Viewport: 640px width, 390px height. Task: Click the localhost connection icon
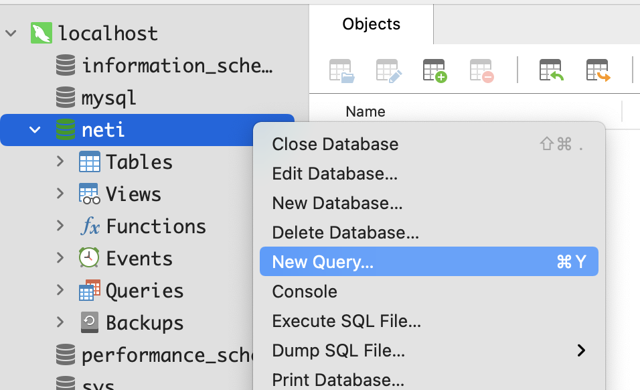coord(42,34)
